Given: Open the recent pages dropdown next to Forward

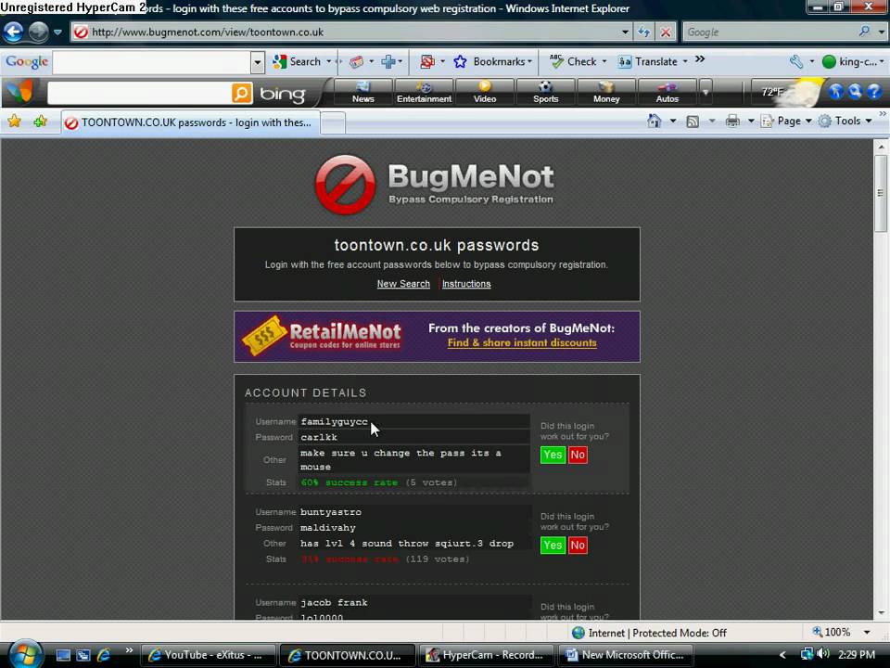Looking at the screenshot, I should pyautogui.click(x=57, y=32).
